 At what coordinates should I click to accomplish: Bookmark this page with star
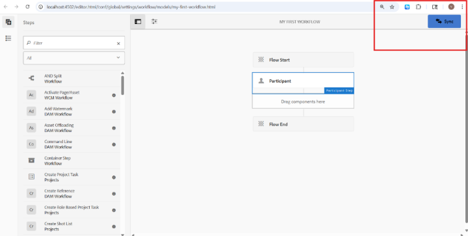point(392,7)
